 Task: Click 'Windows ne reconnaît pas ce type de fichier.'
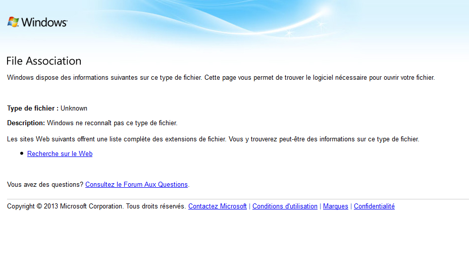pyautogui.click(x=112, y=123)
